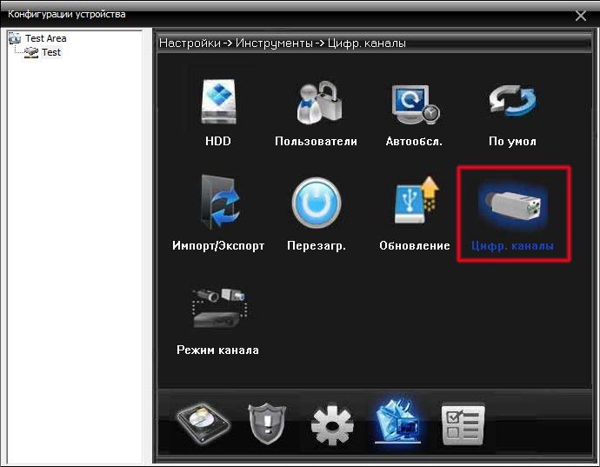Click the По умол restore defaults icon

pos(513,101)
